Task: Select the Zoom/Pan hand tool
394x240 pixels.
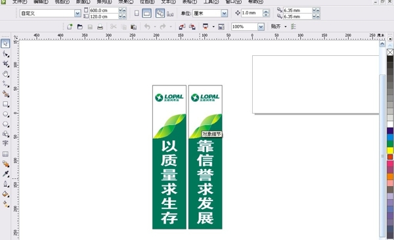Action: pyautogui.click(x=5, y=74)
